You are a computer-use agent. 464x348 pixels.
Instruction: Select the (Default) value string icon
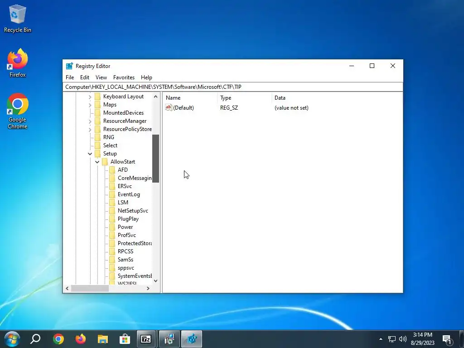click(169, 107)
